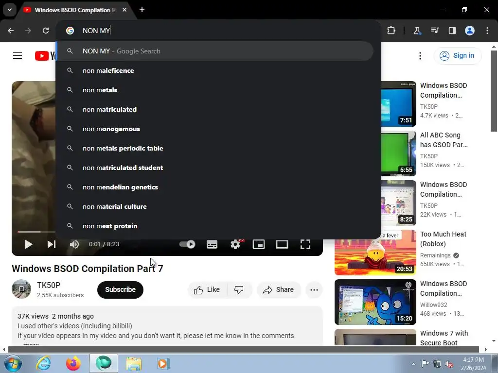Pick the 'non matriculated' suggestion

(x=214, y=109)
